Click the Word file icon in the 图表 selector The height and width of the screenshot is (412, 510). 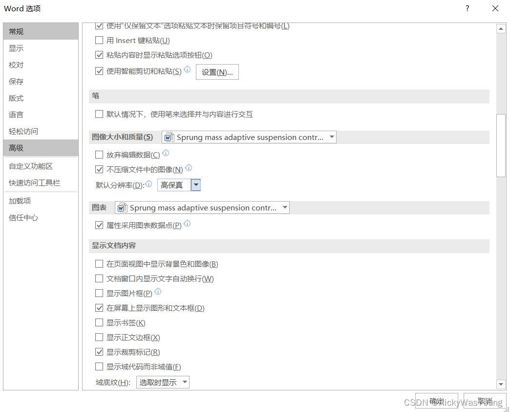(x=121, y=207)
